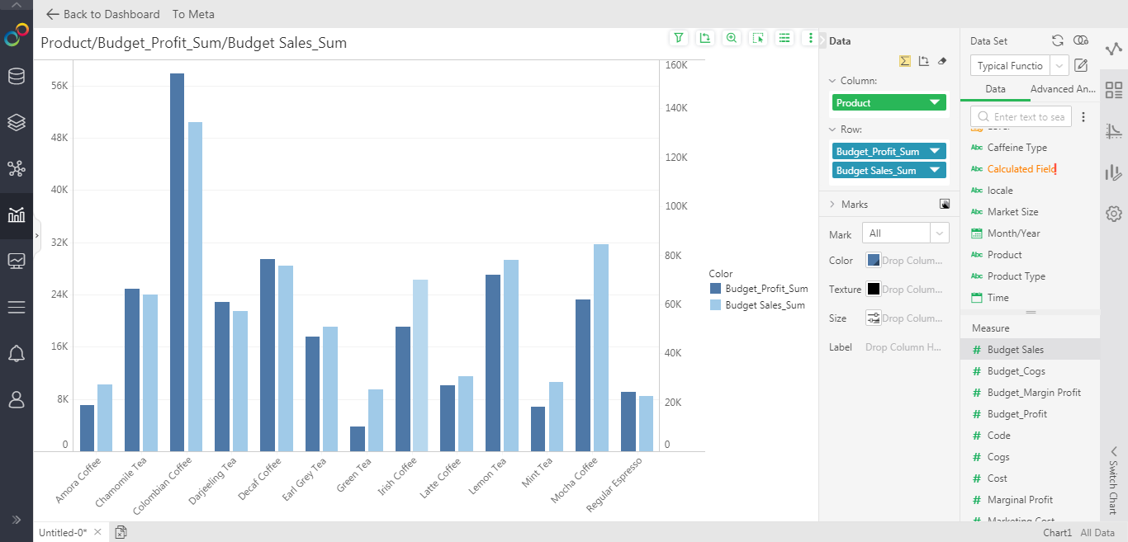Click the edit data set pencil icon

point(1081,65)
